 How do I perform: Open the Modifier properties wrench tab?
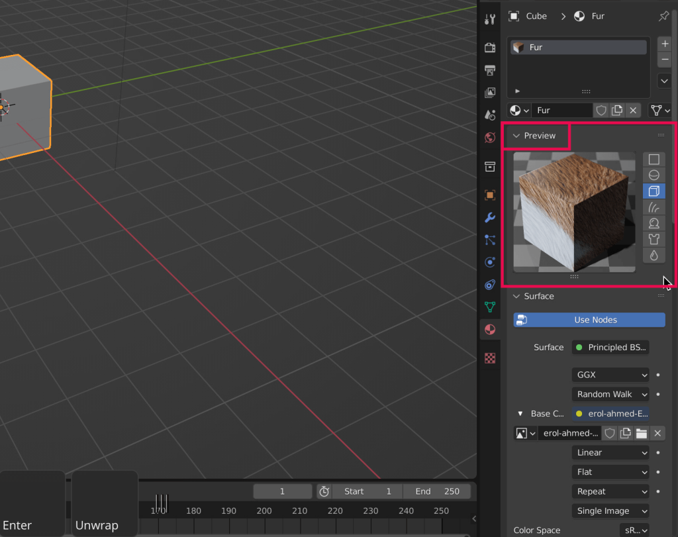(x=490, y=217)
